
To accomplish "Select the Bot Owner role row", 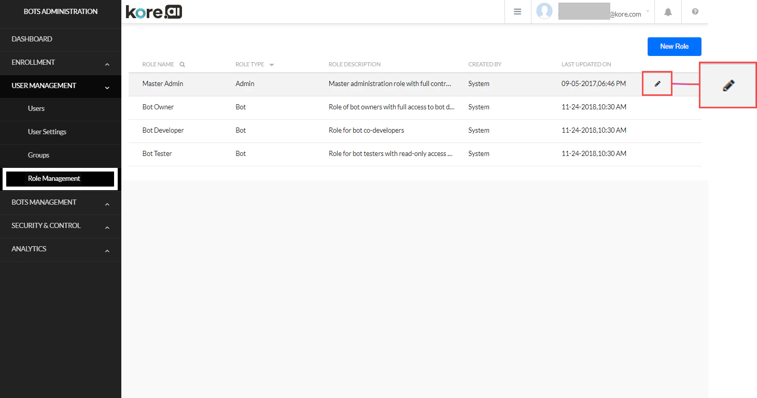I will pyautogui.click(x=415, y=107).
